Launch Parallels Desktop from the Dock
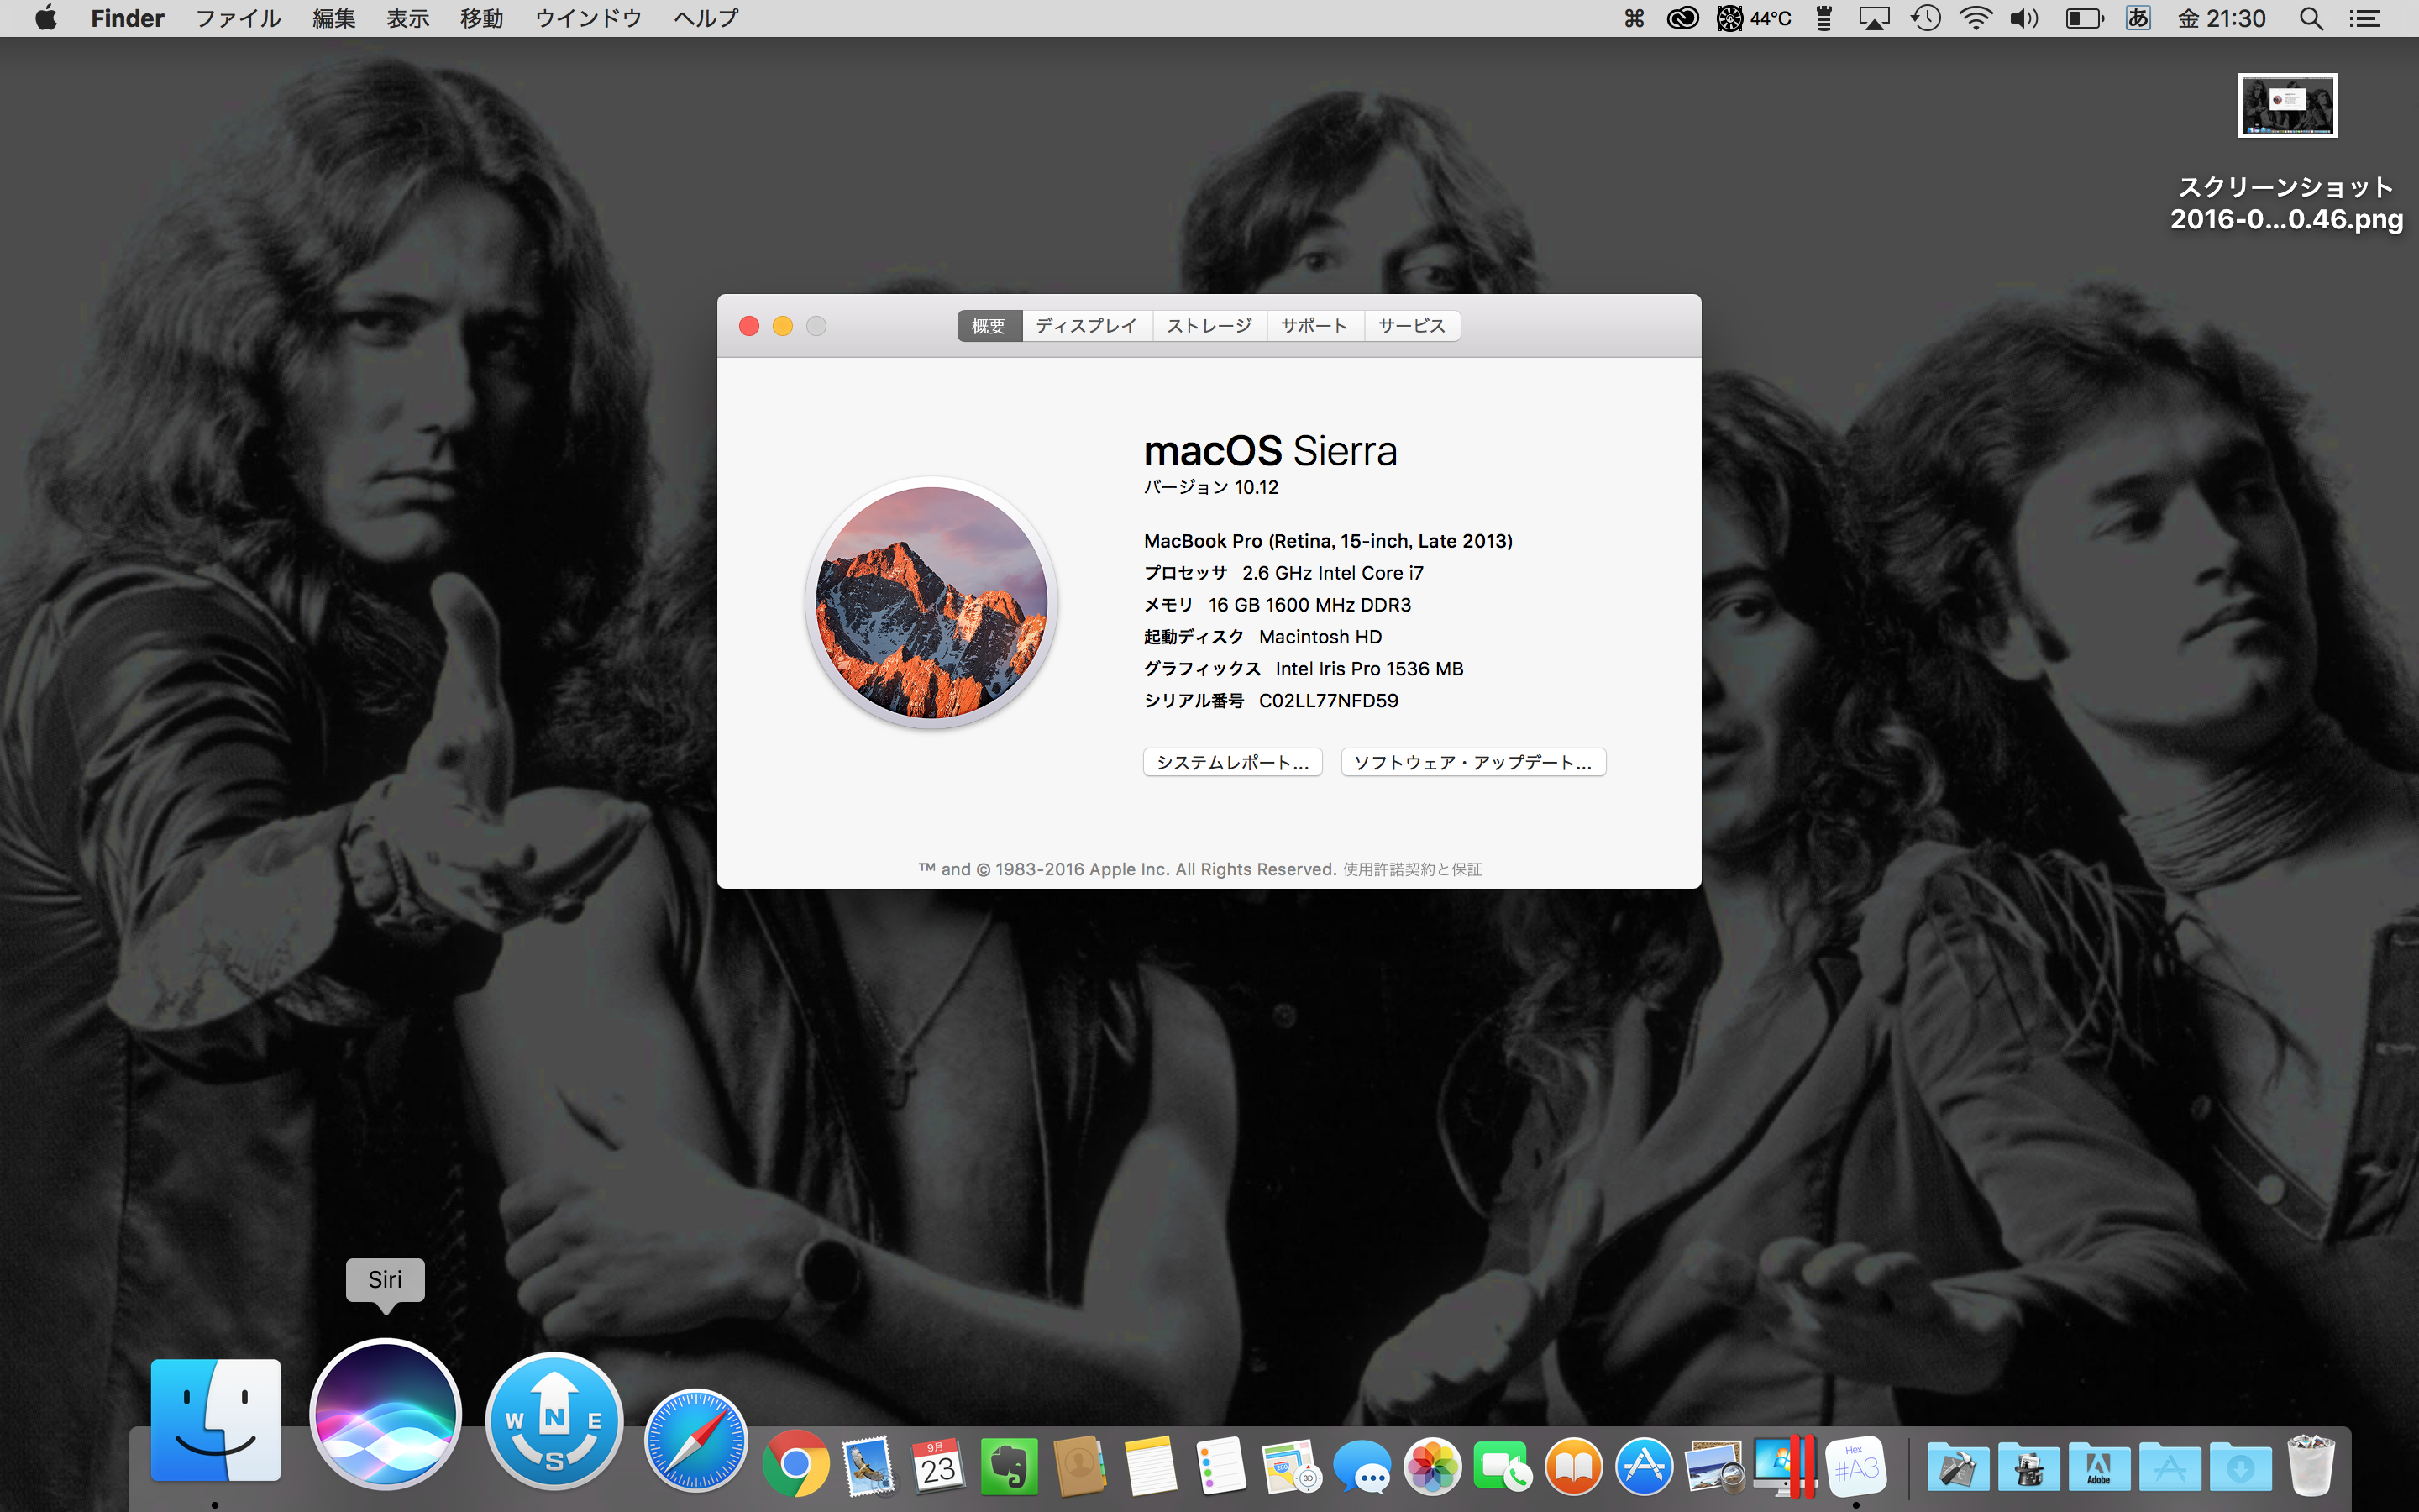The image size is (2419, 1512). pyautogui.click(x=1785, y=1466)
